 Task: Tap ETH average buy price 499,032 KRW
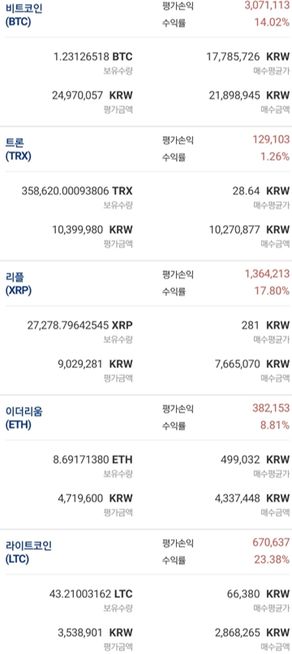[255, 460]
